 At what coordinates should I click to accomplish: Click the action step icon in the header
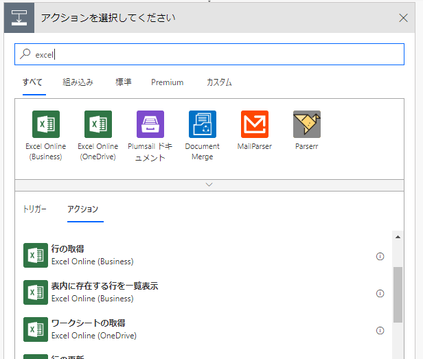[x=19, y=18]
